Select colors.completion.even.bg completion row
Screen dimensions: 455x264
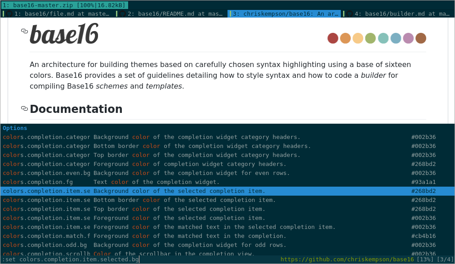point(227,173)
